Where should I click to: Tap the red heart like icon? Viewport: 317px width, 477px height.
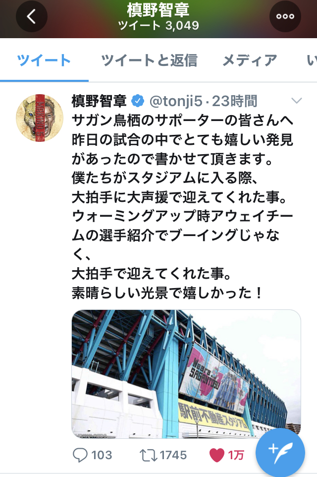[217, 455]
